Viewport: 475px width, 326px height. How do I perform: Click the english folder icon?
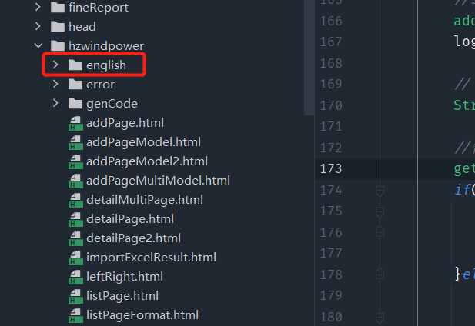point(75,65)
